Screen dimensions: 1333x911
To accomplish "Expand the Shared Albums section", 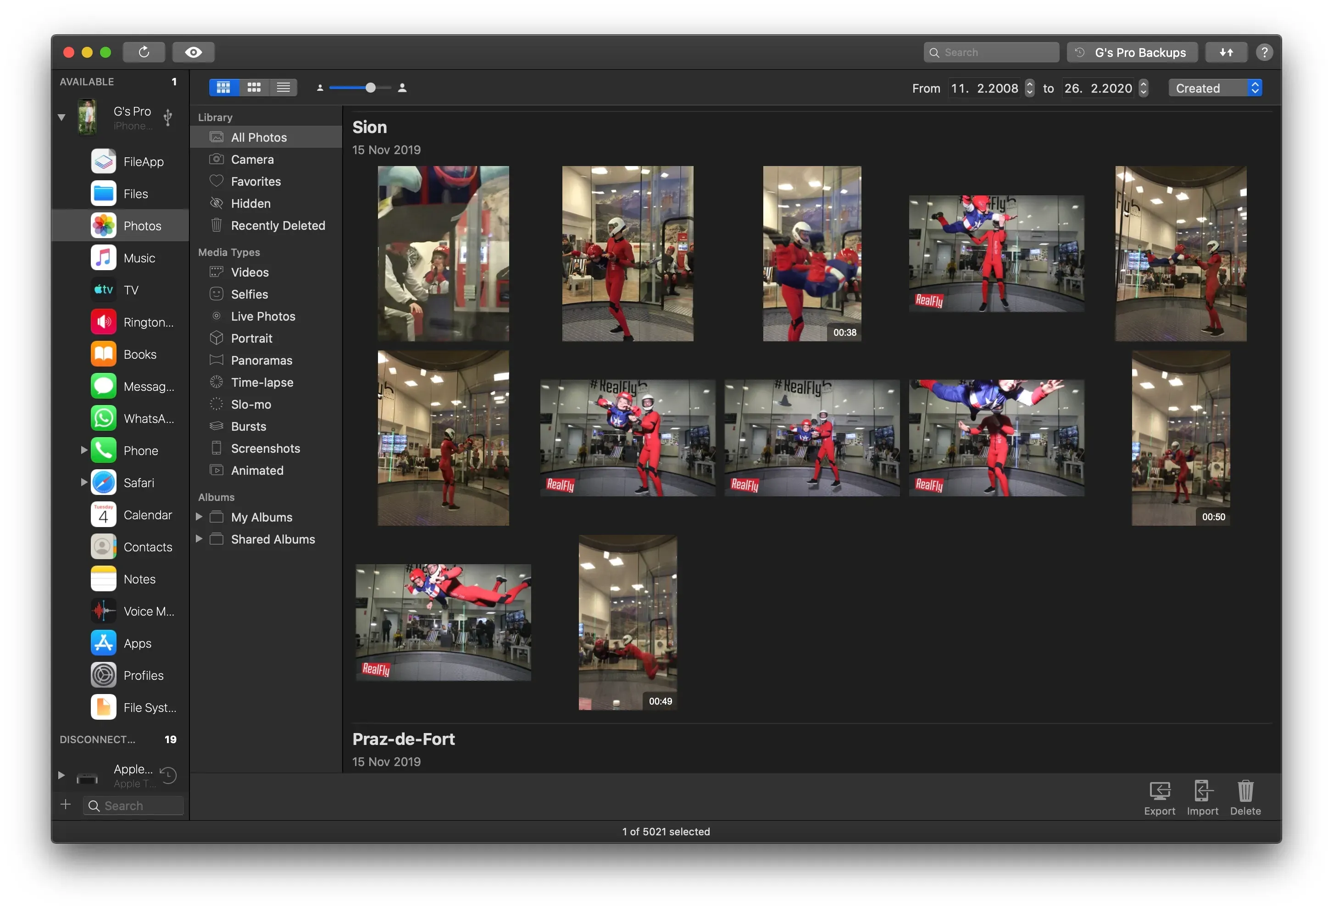I will [200, 539].
